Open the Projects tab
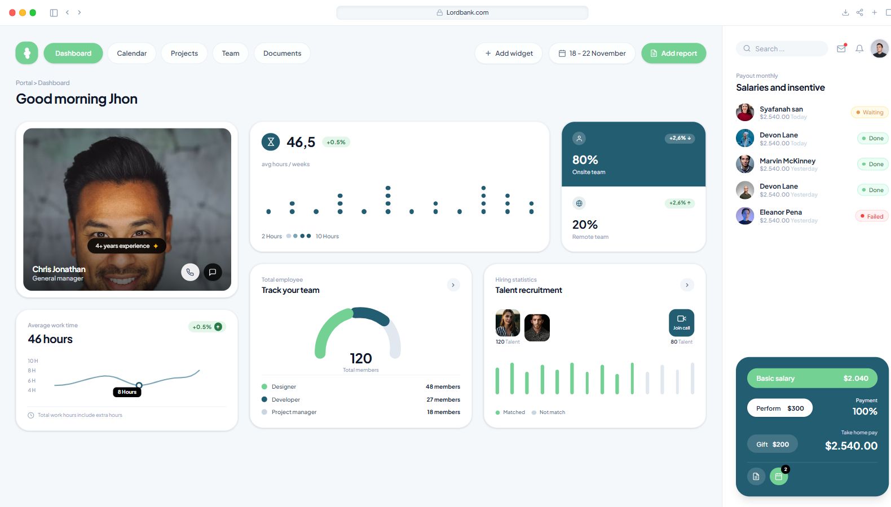The image size is (891, 507). coord(184,53)
